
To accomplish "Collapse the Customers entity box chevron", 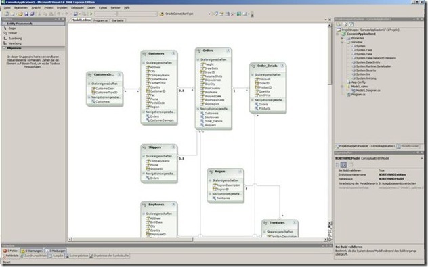I will coord(173,53).
